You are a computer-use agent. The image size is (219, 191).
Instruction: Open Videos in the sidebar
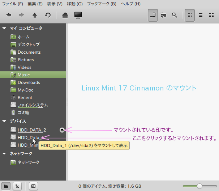point(33,67)
